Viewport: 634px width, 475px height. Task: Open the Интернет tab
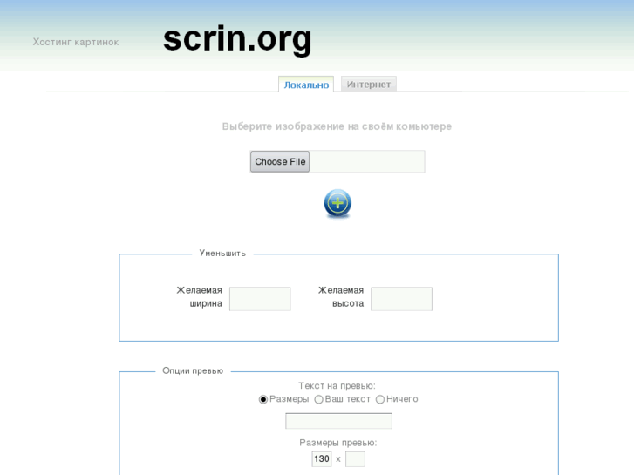(369, 84)
